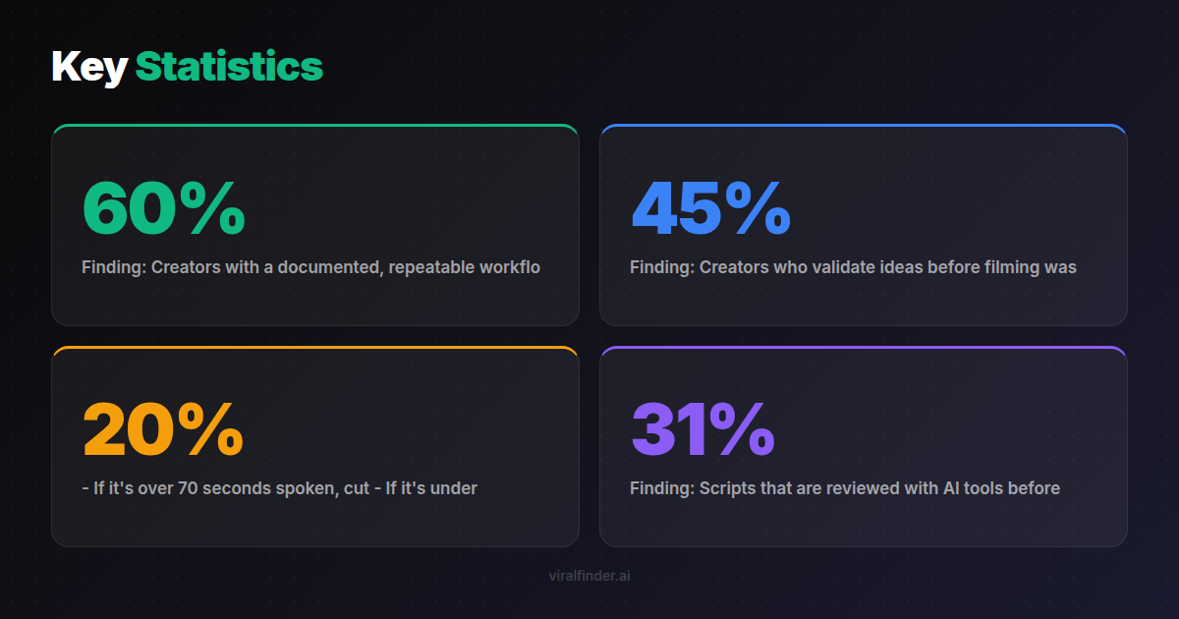This screenshot has height=619, width=1179.
Task: Click the blue top border of the 45% card
Action: pos(863,126)
